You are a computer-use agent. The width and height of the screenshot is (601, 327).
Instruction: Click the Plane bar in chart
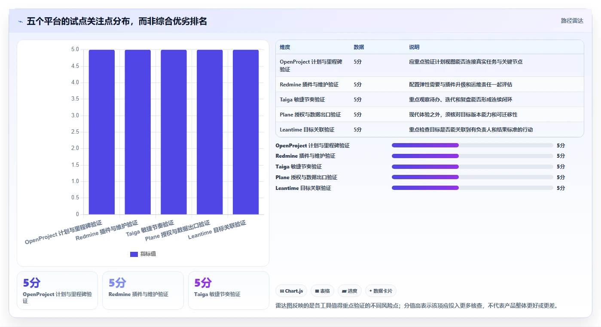pyautogui.click(x=210, y=132)
